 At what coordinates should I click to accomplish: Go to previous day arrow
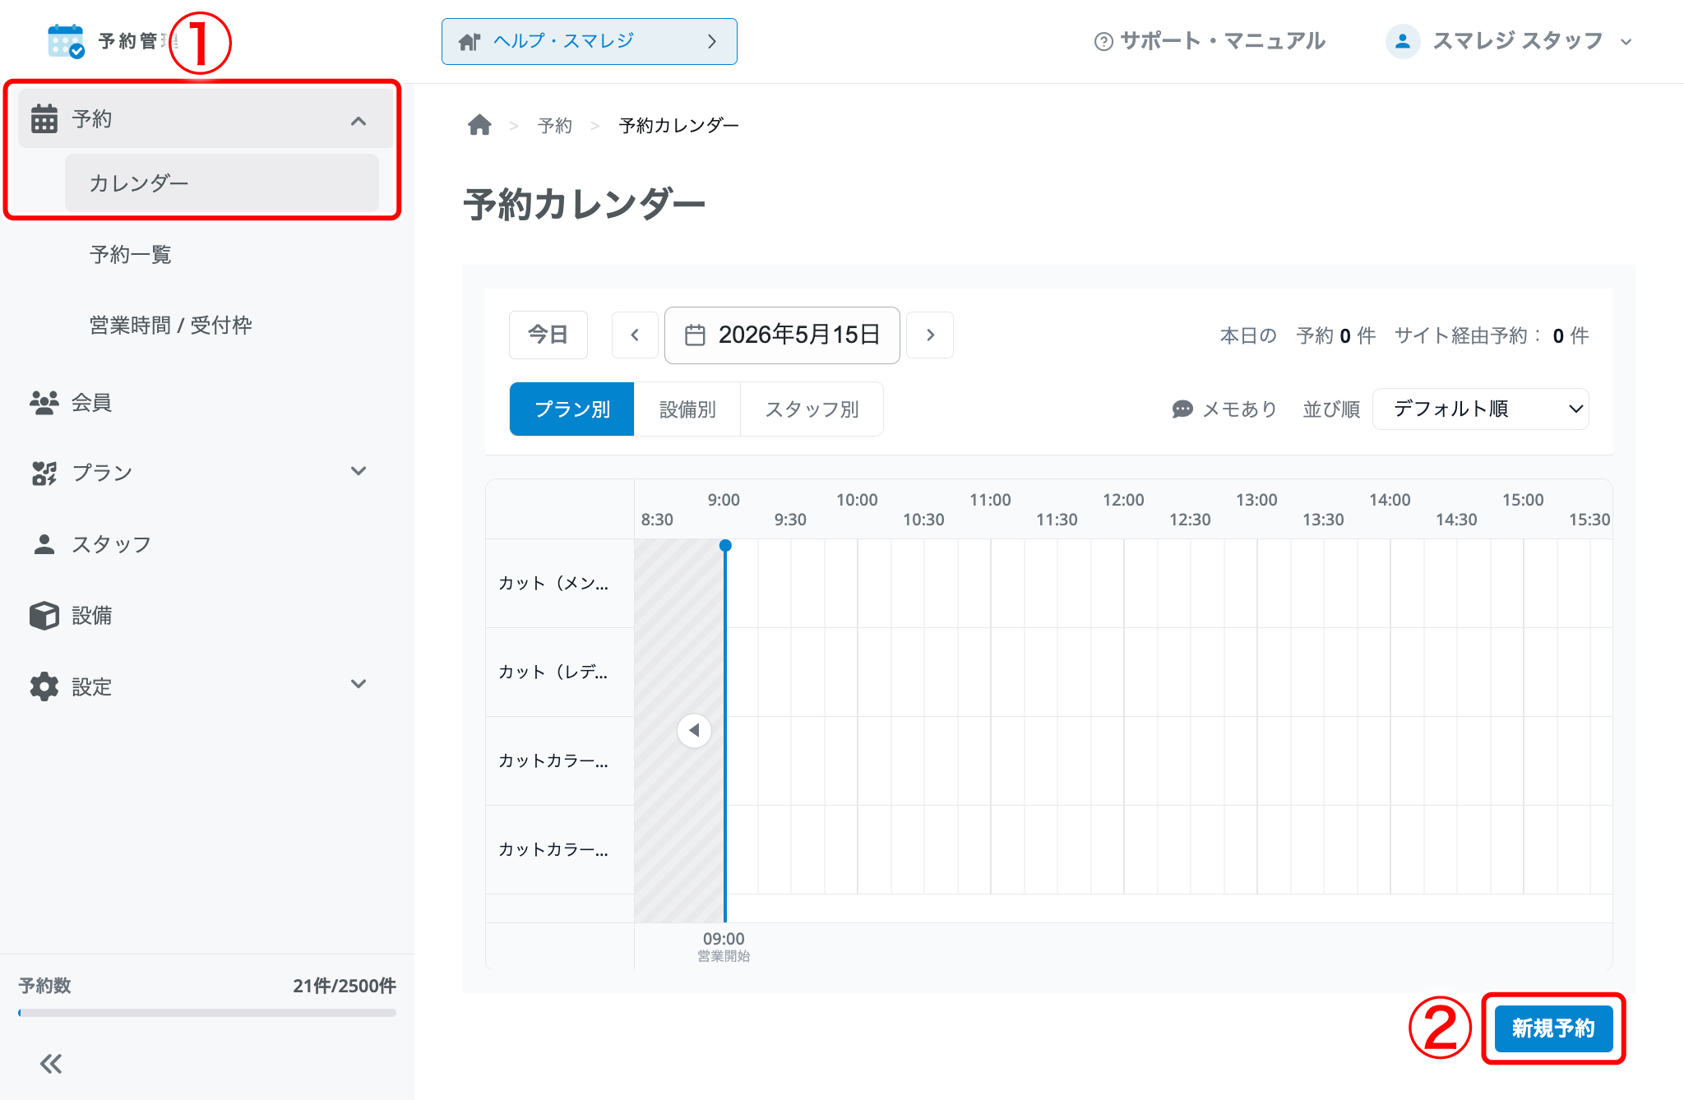(635, 335)
